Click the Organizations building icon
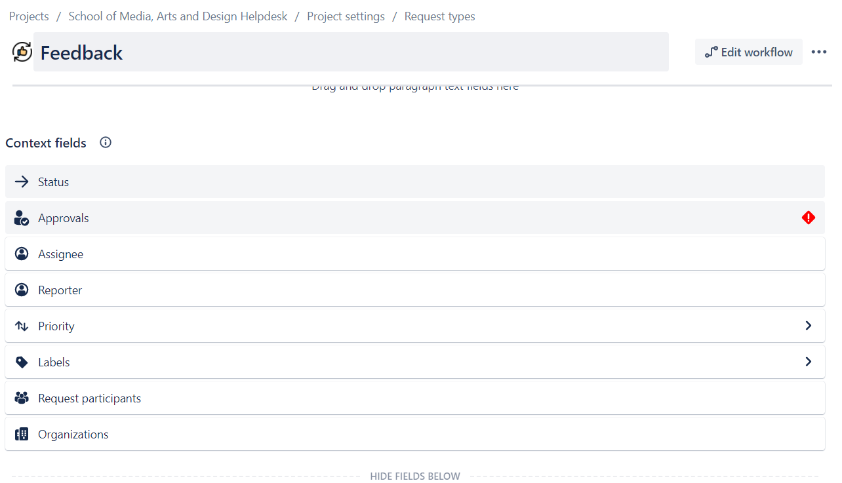 (x=22, y=434)
